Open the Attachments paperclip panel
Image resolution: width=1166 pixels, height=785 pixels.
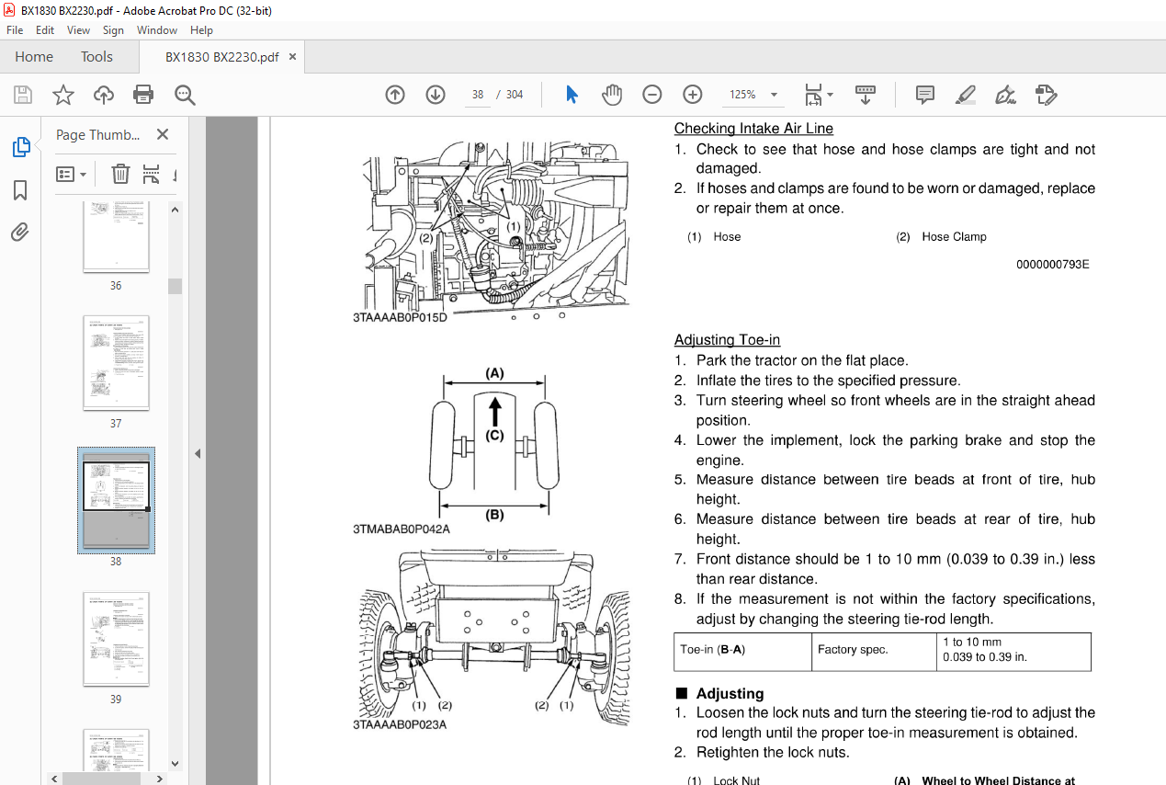(x=20, y=233)
